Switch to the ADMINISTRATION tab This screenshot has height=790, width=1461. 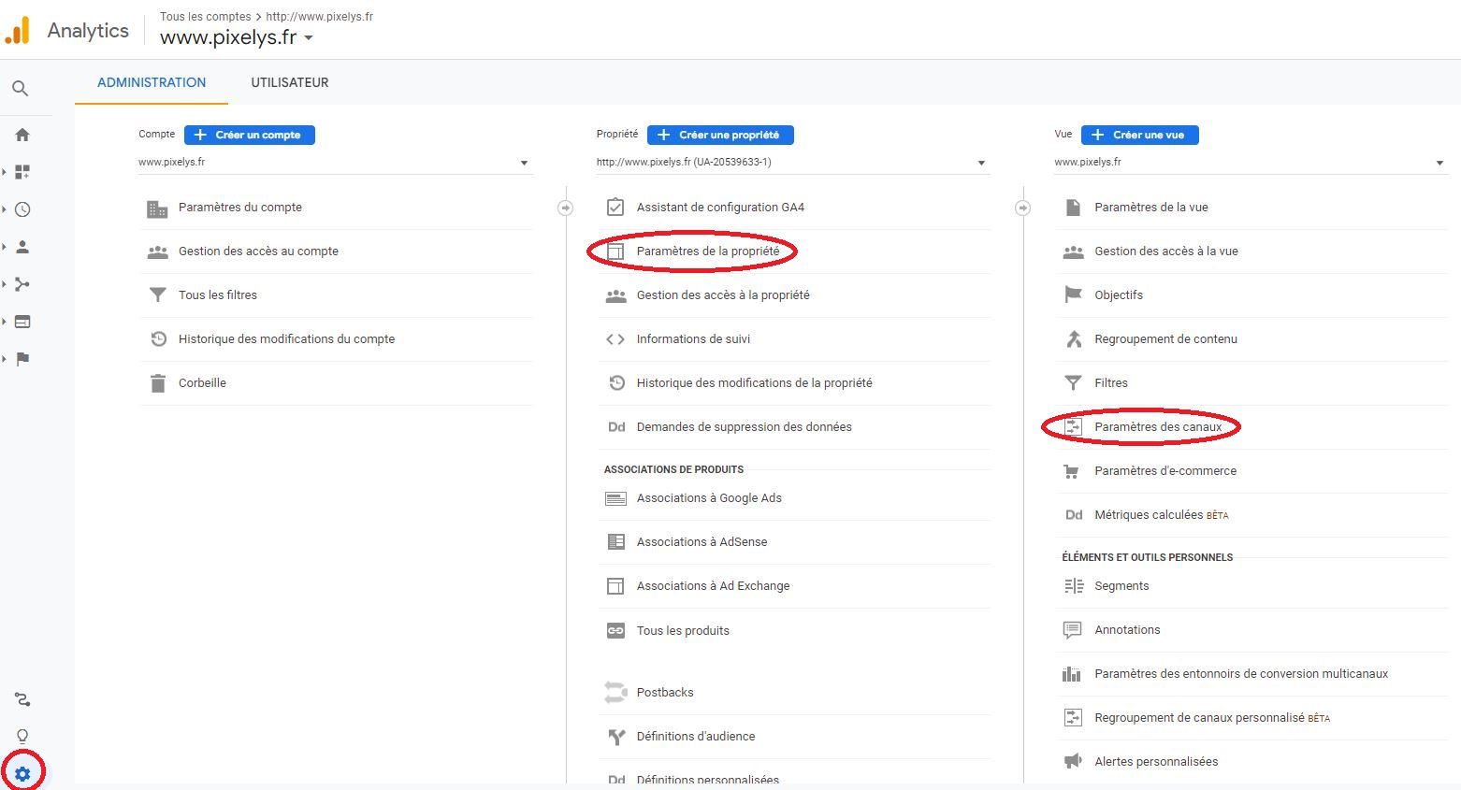152,82
